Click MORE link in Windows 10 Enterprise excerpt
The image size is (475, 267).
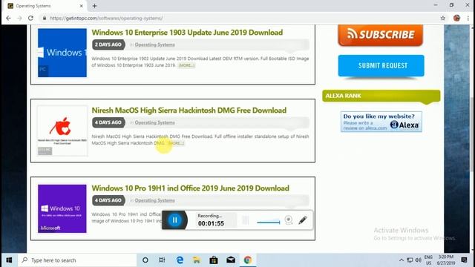186,65
